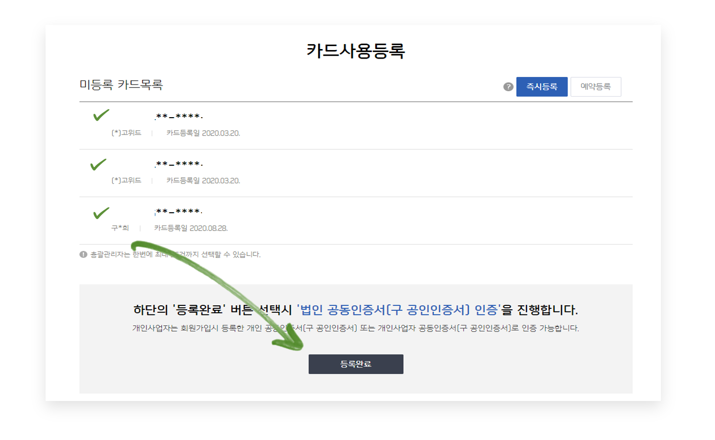This screenshot has width=715, height=440.
Task: Click the 카드사용등록 page title
Action: pyautogui.click(x=356, y=51)
